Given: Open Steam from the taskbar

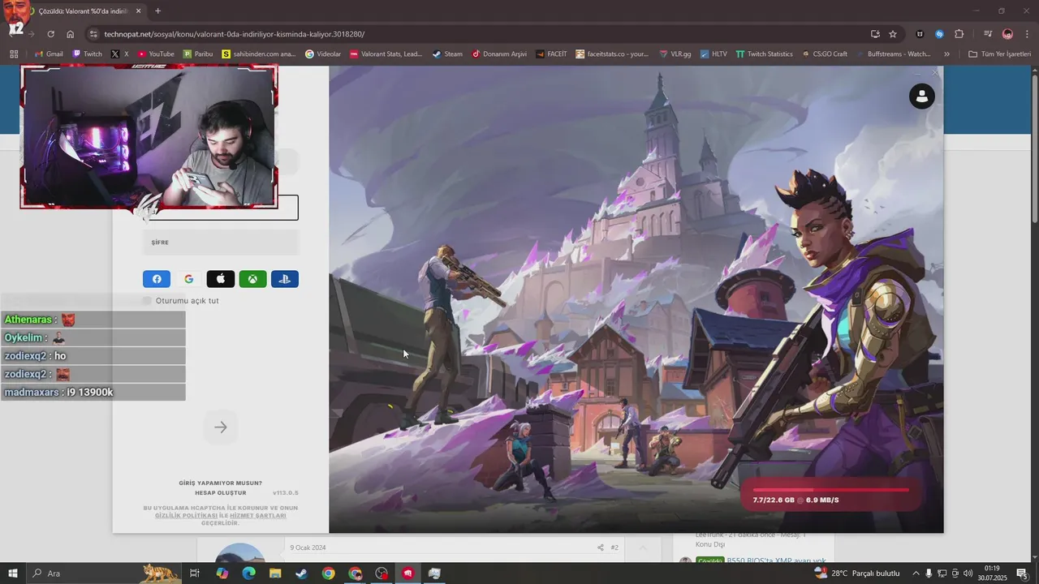Looking at the screenshot, I should tap(301, 573).
